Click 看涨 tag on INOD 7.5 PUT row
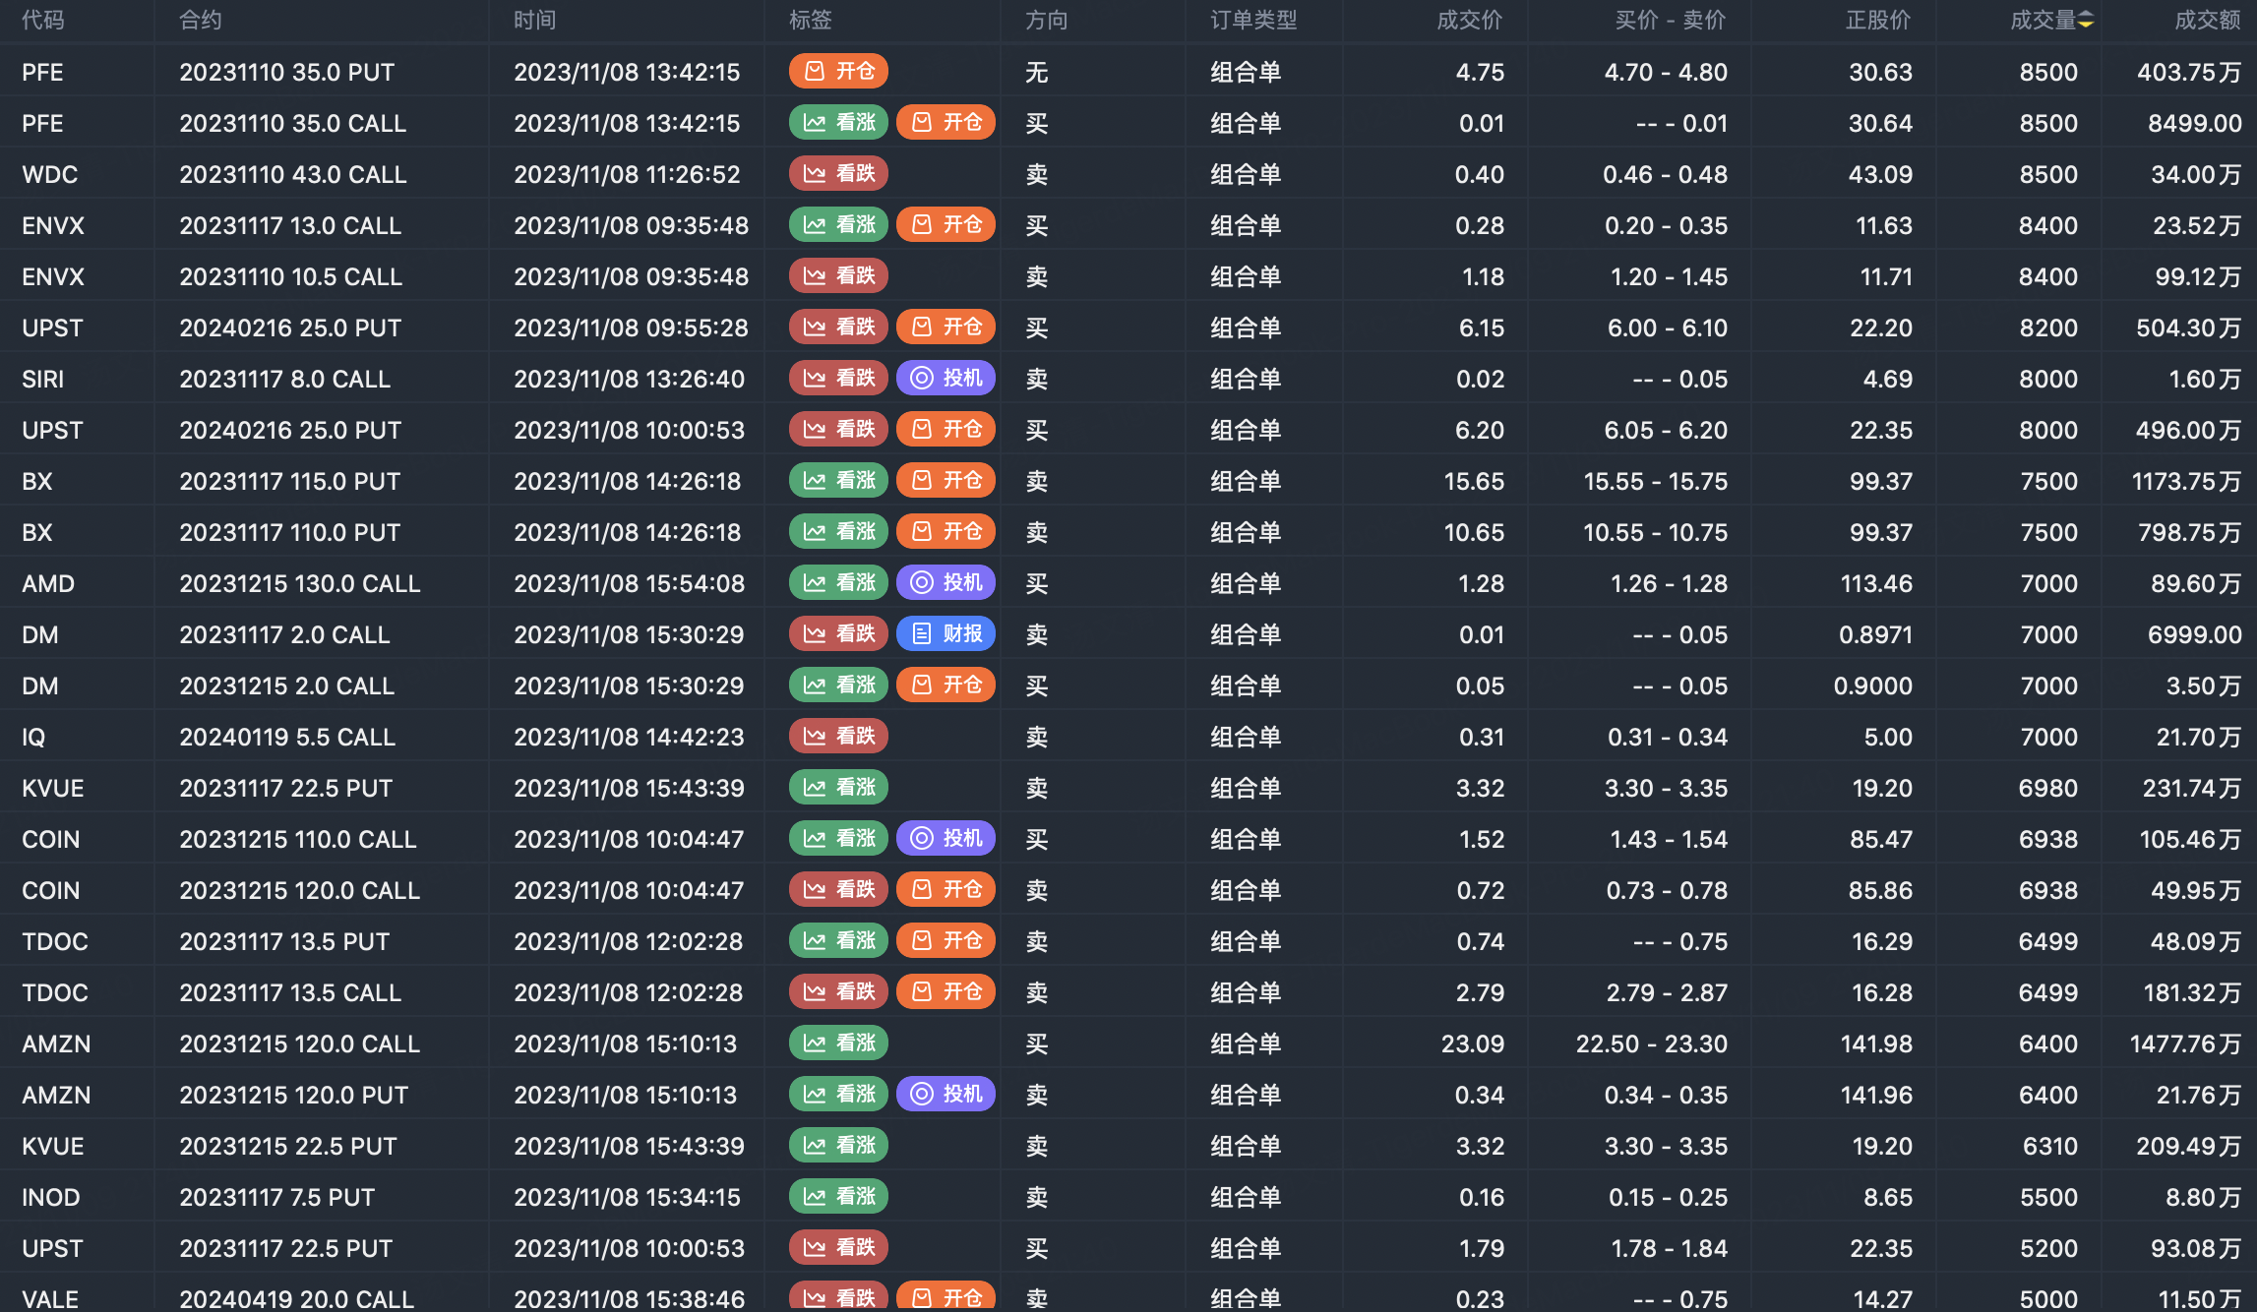 tap(838, 1197)
